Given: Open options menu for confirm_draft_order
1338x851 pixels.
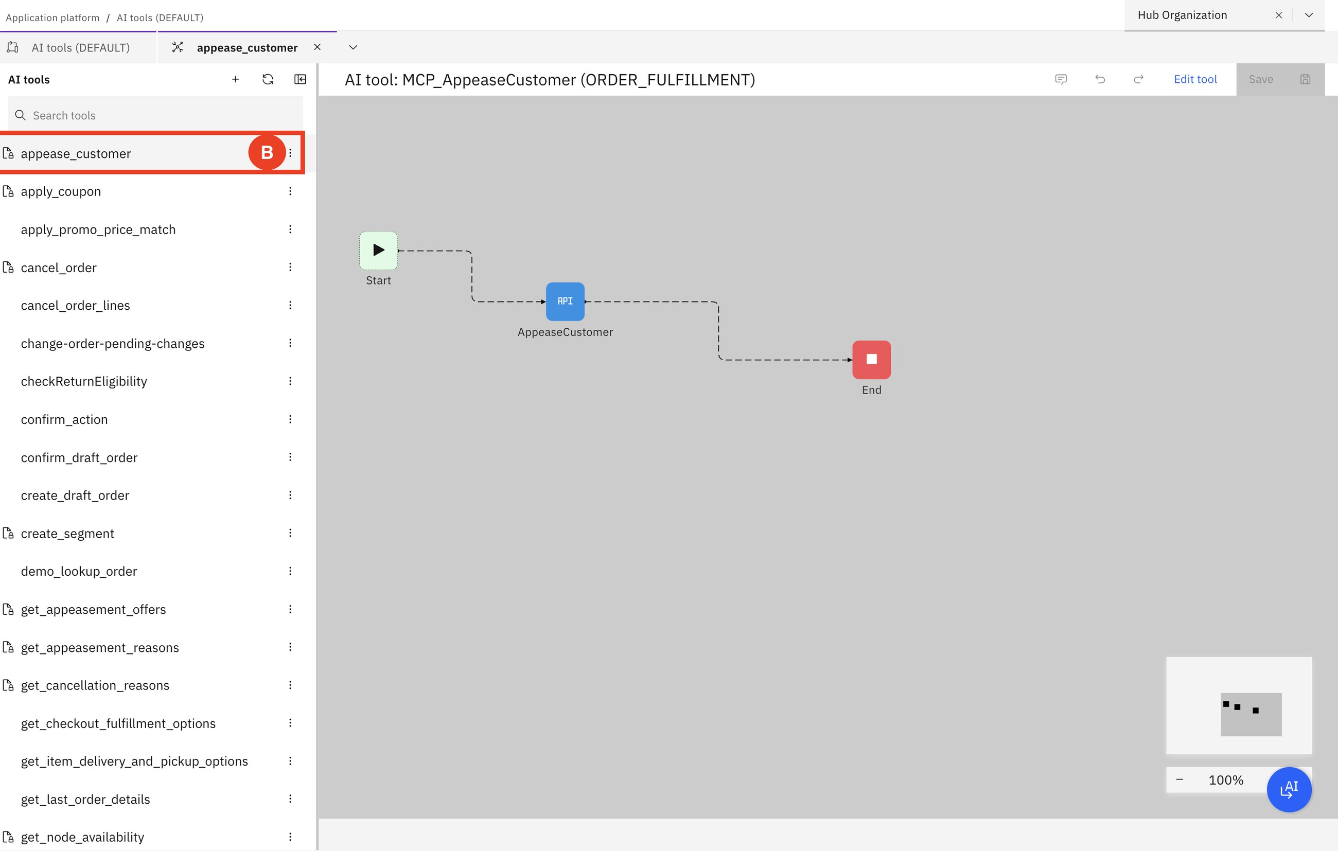Looking at the screenshot, I should [290, 457].
